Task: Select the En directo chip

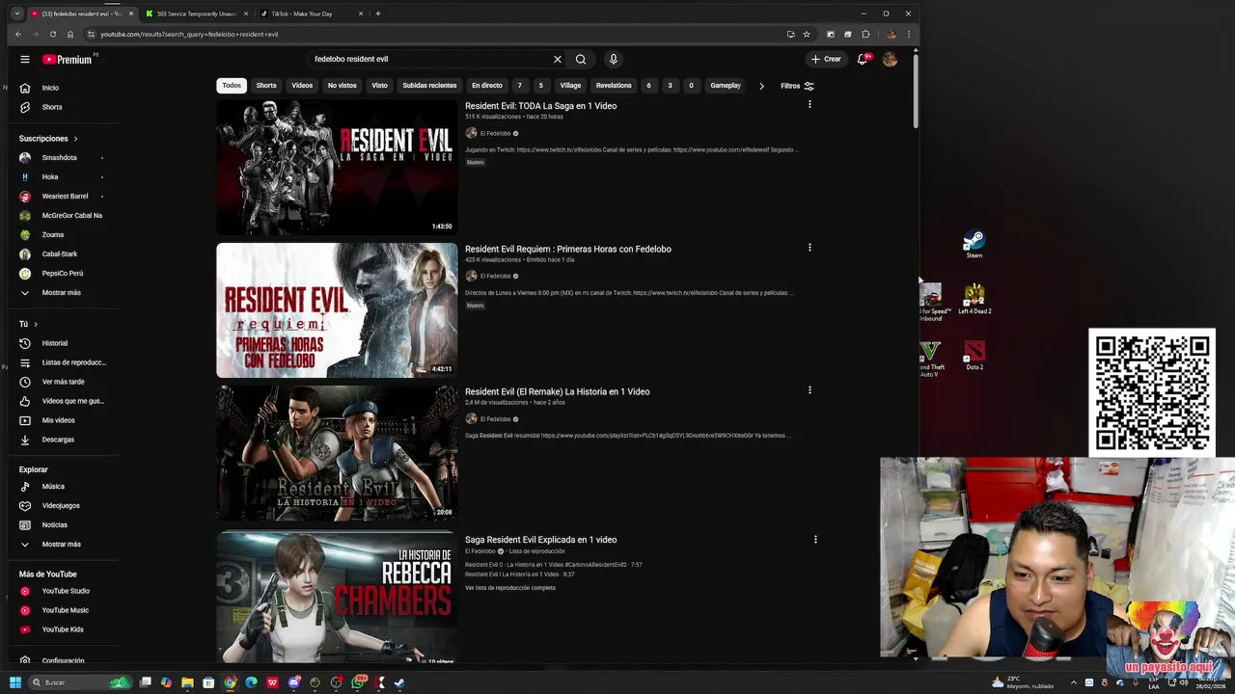Action: [487, 86]
